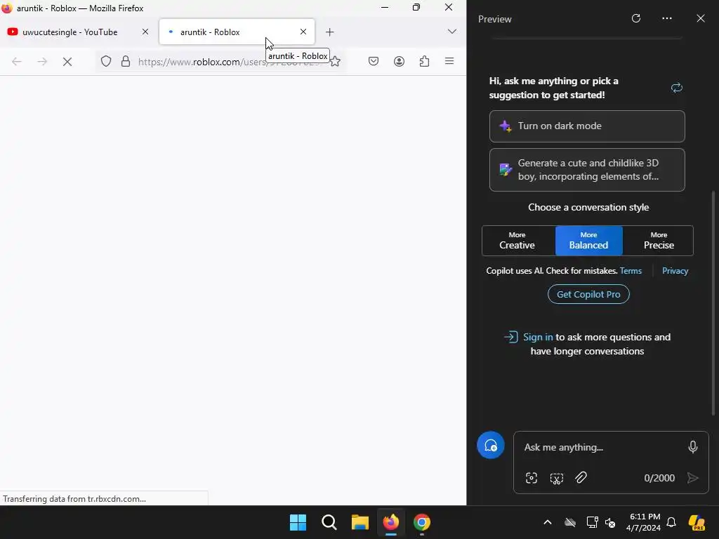
Task: Click Sign in link in Copilot
Action: click(x=538, y=337)
